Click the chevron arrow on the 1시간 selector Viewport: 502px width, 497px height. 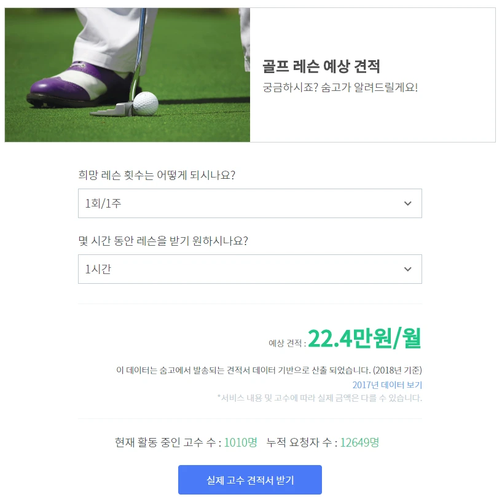click(x=407, y=269)
